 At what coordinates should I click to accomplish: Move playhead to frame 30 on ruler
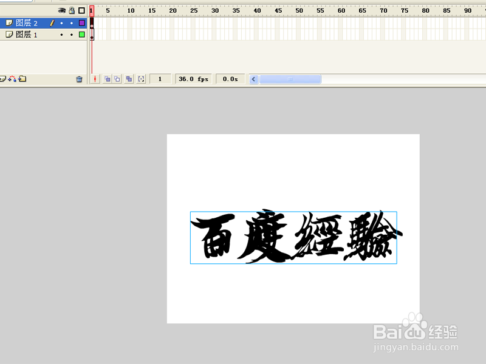215,10
